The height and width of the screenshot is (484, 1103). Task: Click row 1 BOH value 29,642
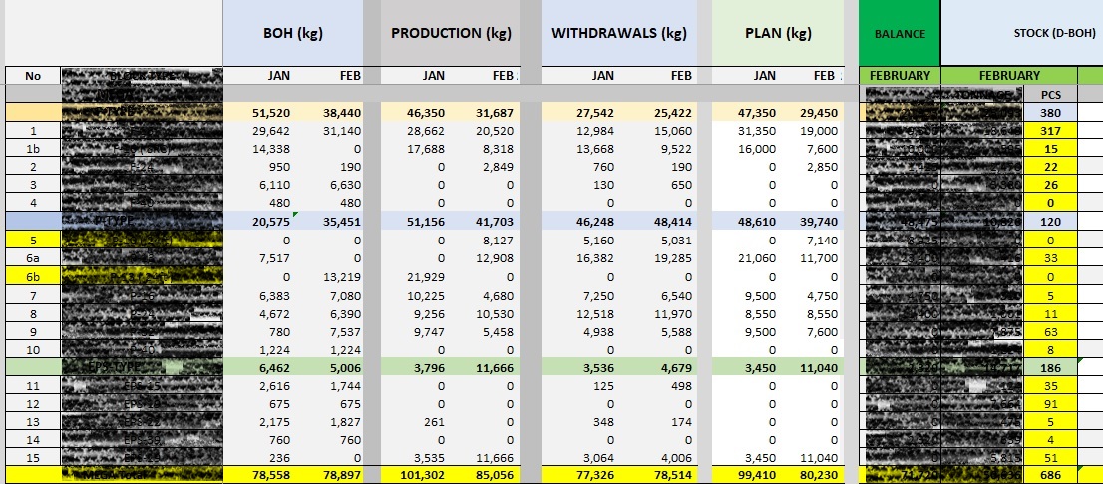(271, 130)
